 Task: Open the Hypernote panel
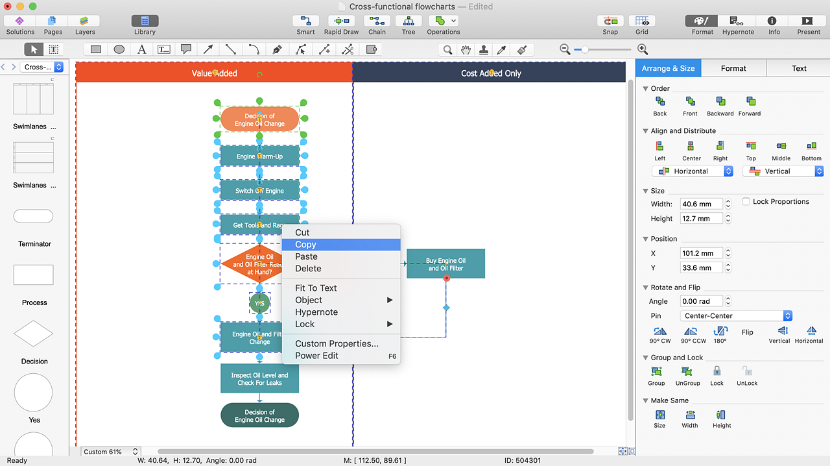(738, 21)
